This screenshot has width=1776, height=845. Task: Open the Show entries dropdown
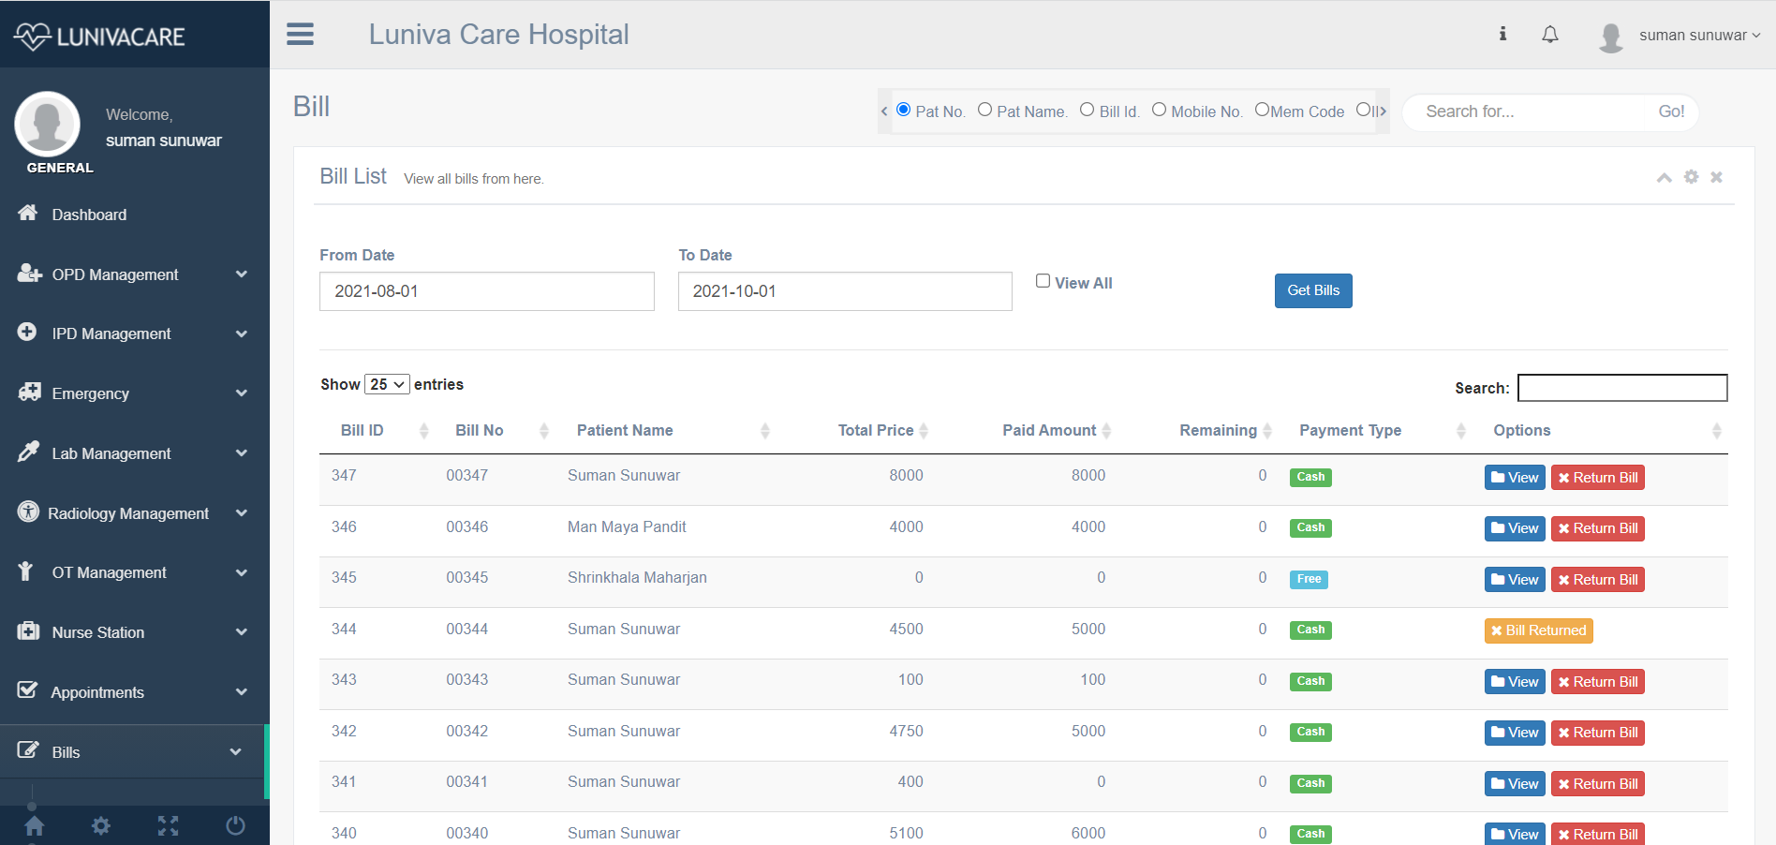386,384
